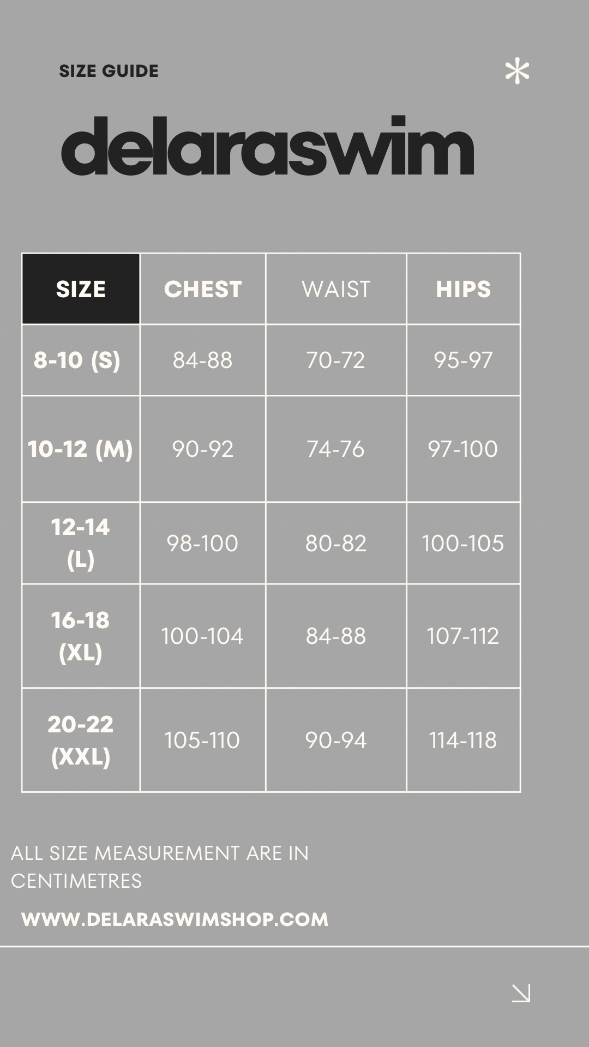Click the 74-76 waist measurement cell
589x1047 pixels.
tap(335, 449)
